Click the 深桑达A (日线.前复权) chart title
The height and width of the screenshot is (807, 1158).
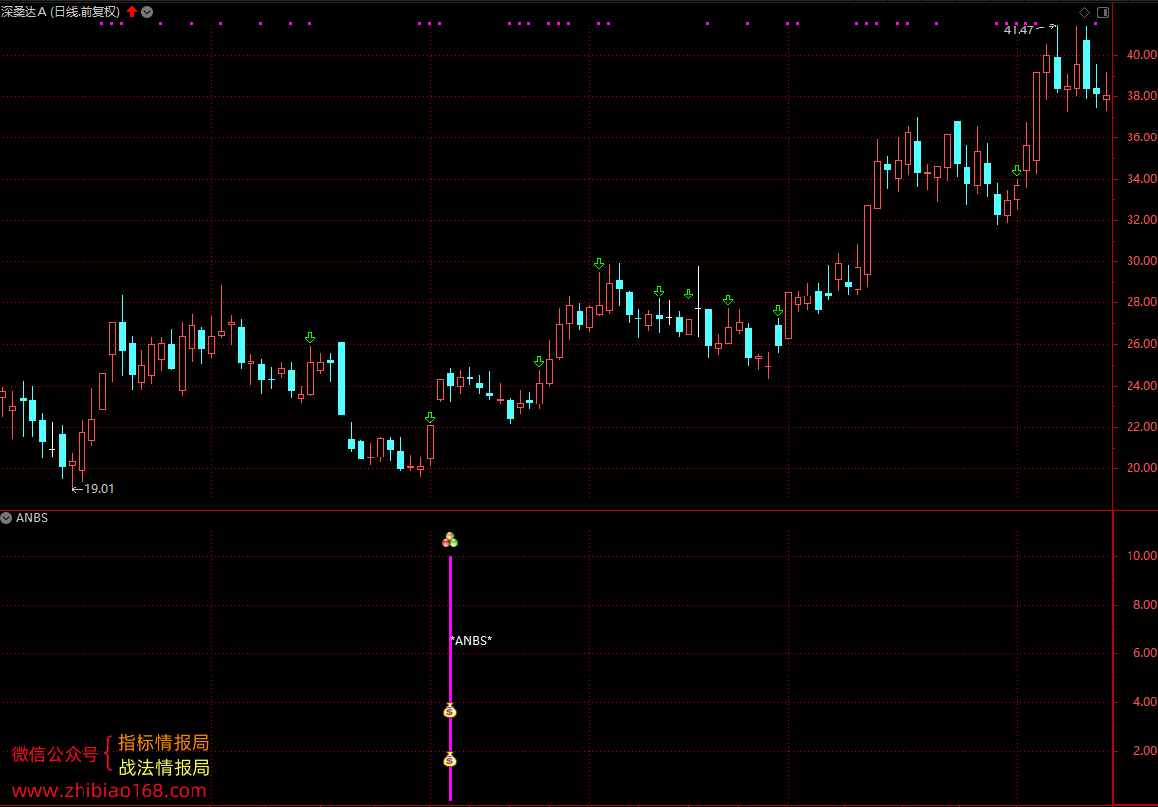61,12
